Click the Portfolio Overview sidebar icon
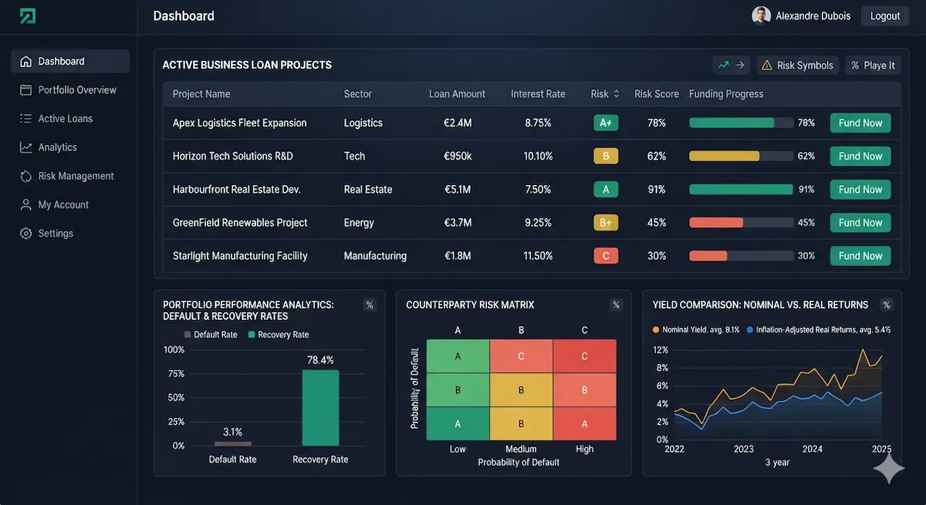Image resolution: width=926 pixels, height=505 pixels. tap(25, 90)
